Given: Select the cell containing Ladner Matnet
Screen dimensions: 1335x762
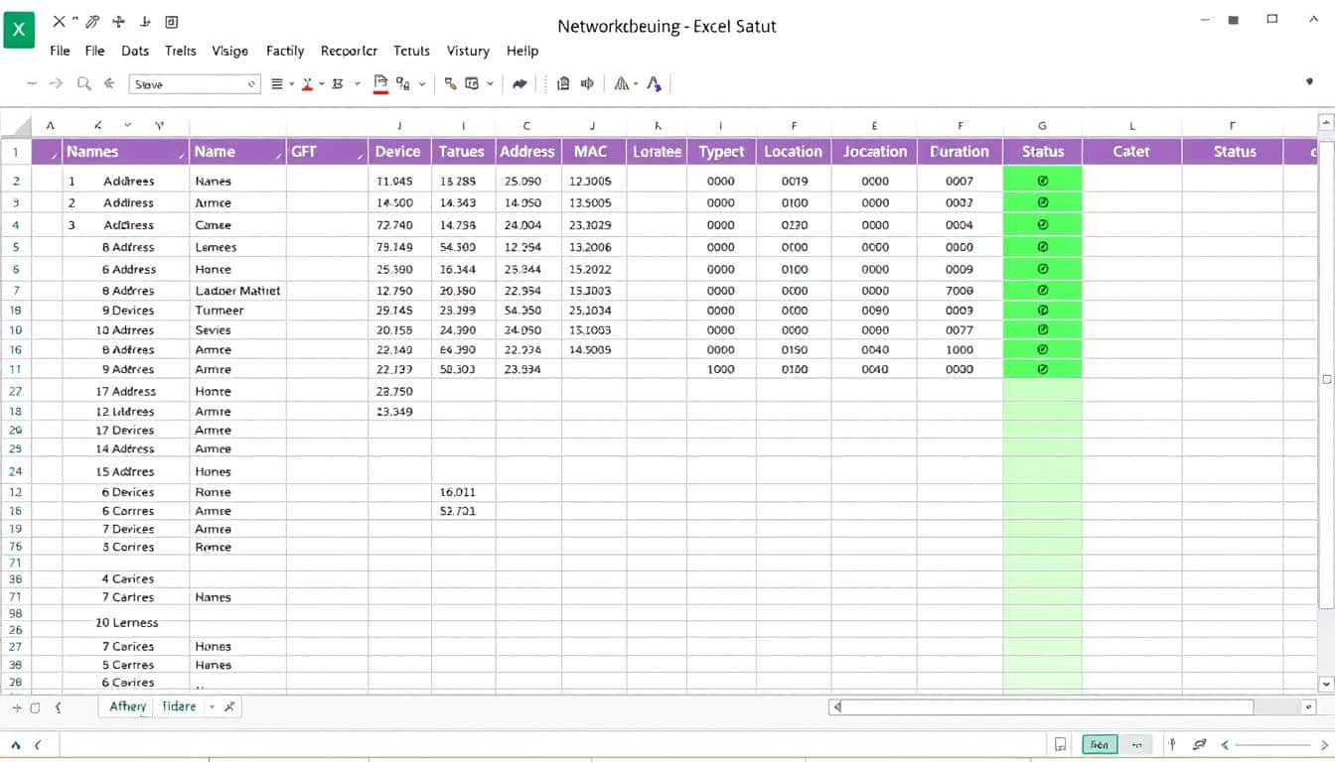Looking at the screenshot, I should click(x=238, y=291).
